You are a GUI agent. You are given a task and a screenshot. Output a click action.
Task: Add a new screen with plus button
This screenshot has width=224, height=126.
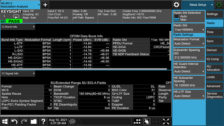(45, 5)
